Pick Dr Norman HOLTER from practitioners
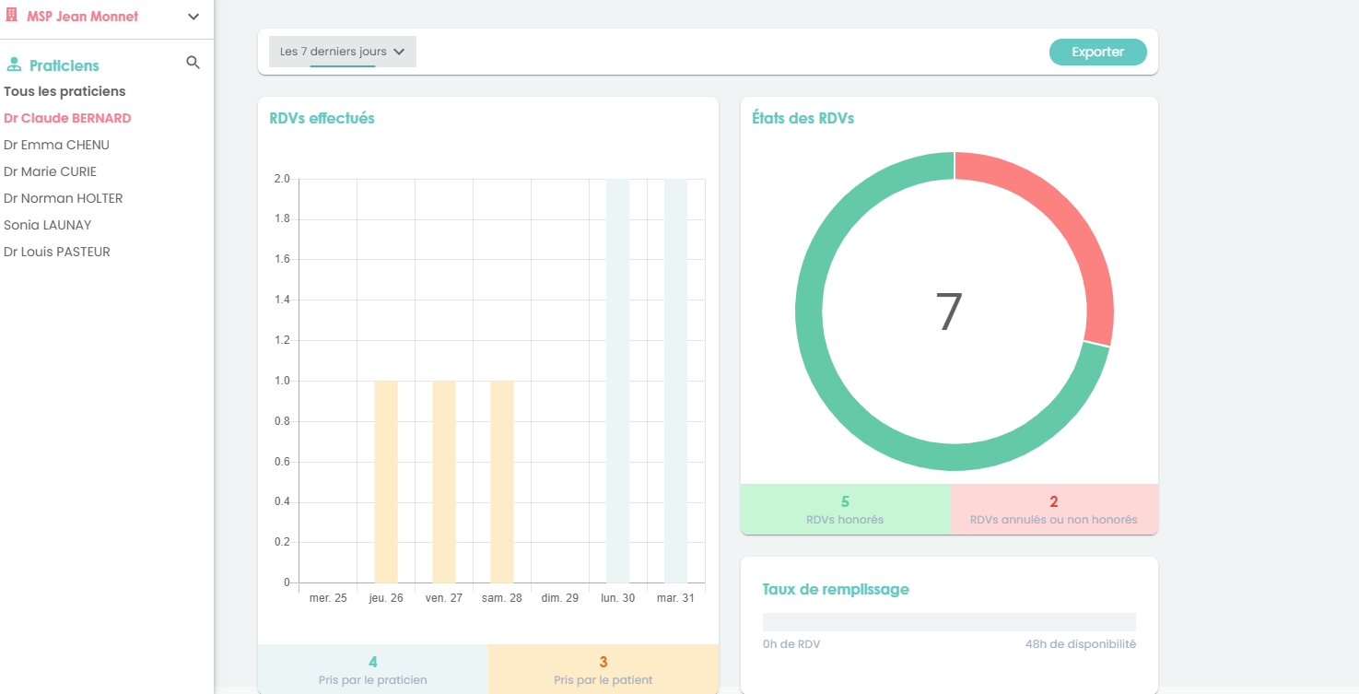This screenshot has height=694, width=1359. click(x=63, y=198)
